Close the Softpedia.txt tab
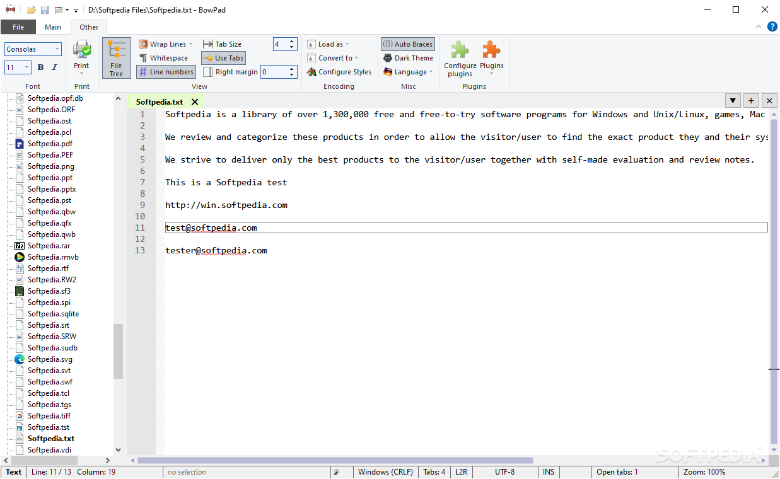The image size is (780, 479). click(195, 101)
